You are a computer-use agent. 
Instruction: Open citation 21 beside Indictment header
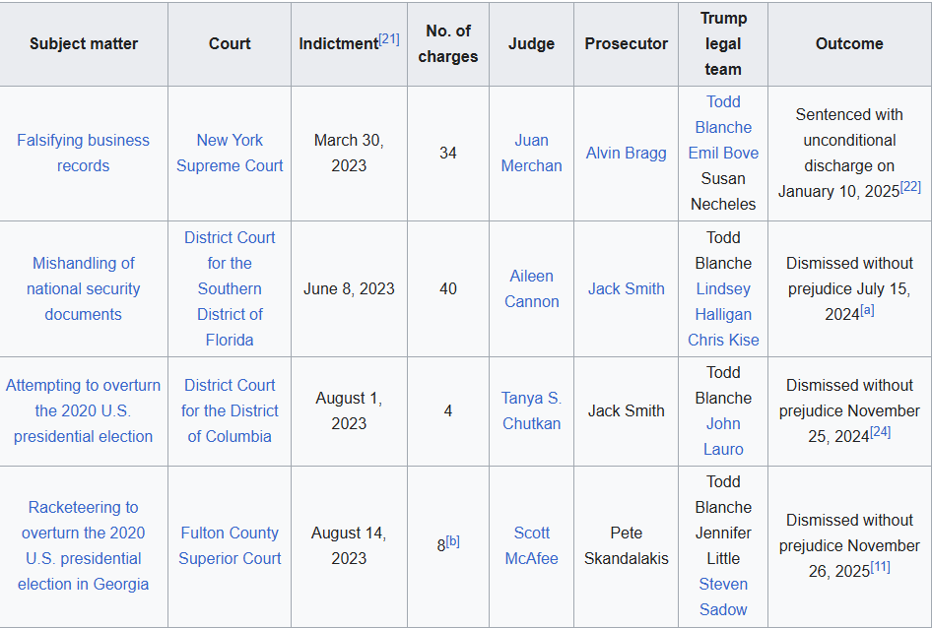[x=389, y=39]
